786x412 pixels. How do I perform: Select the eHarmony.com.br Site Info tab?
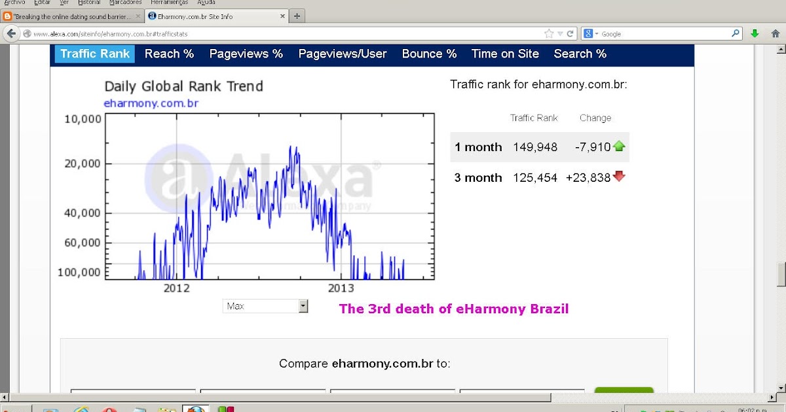tap(216, 16)
